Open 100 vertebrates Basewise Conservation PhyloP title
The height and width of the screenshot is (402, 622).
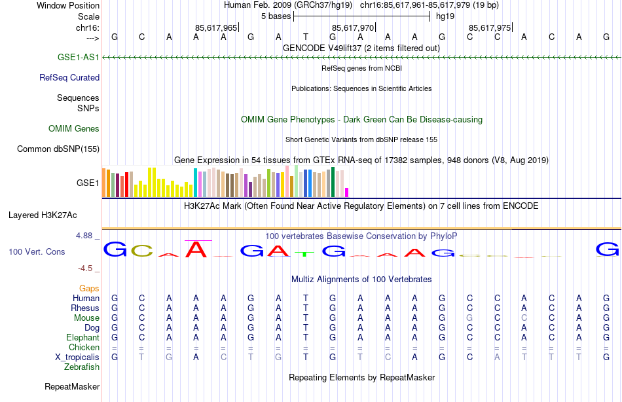361,236
